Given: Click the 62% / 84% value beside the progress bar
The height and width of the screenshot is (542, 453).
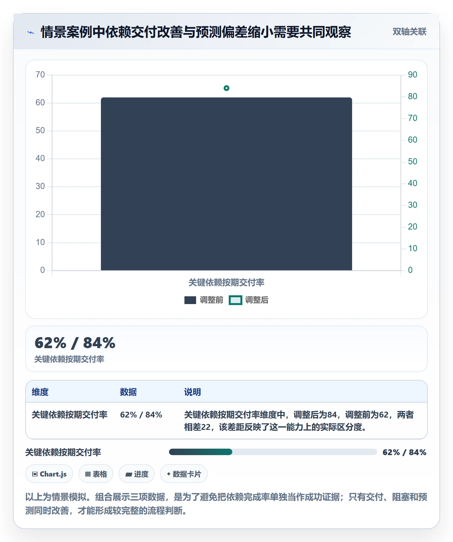Looking at the screenshot, I should (x=404, y=452).
